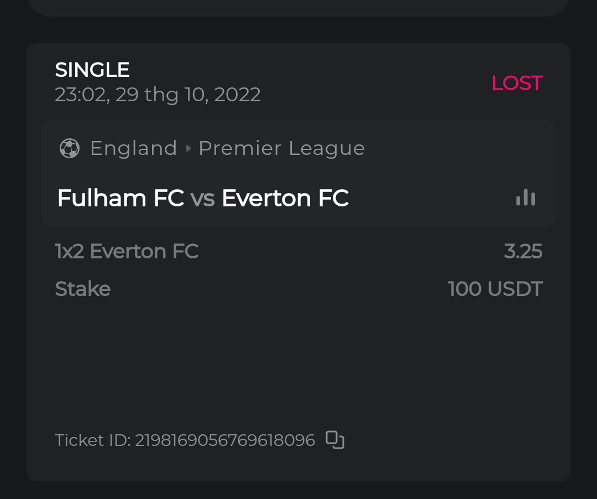
Task: Click the dark background below the bet card
Action: (x=298, y=491)
